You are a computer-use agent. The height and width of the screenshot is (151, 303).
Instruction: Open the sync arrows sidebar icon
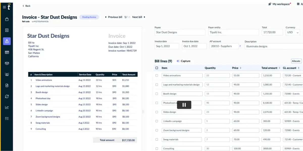tap(7, 96)
